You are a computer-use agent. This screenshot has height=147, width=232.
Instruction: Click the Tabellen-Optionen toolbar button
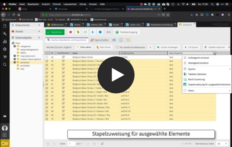tap(215, 47)
